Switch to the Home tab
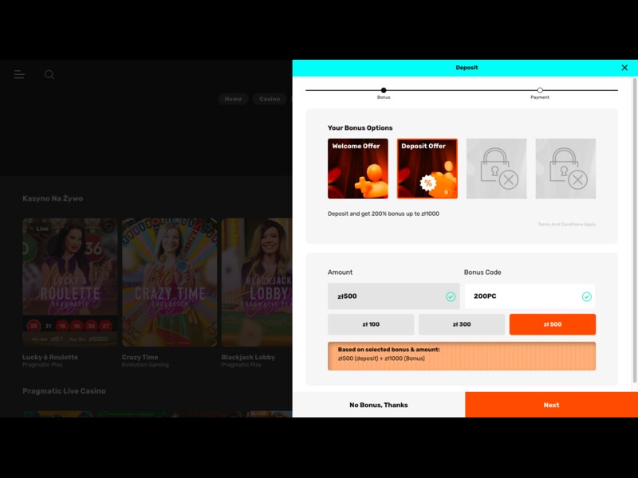The image size is (638, 478). click(x=233, y=99)
